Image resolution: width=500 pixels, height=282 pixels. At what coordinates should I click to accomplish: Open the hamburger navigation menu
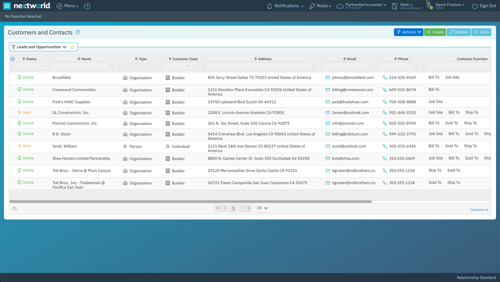tap(7, 6)
